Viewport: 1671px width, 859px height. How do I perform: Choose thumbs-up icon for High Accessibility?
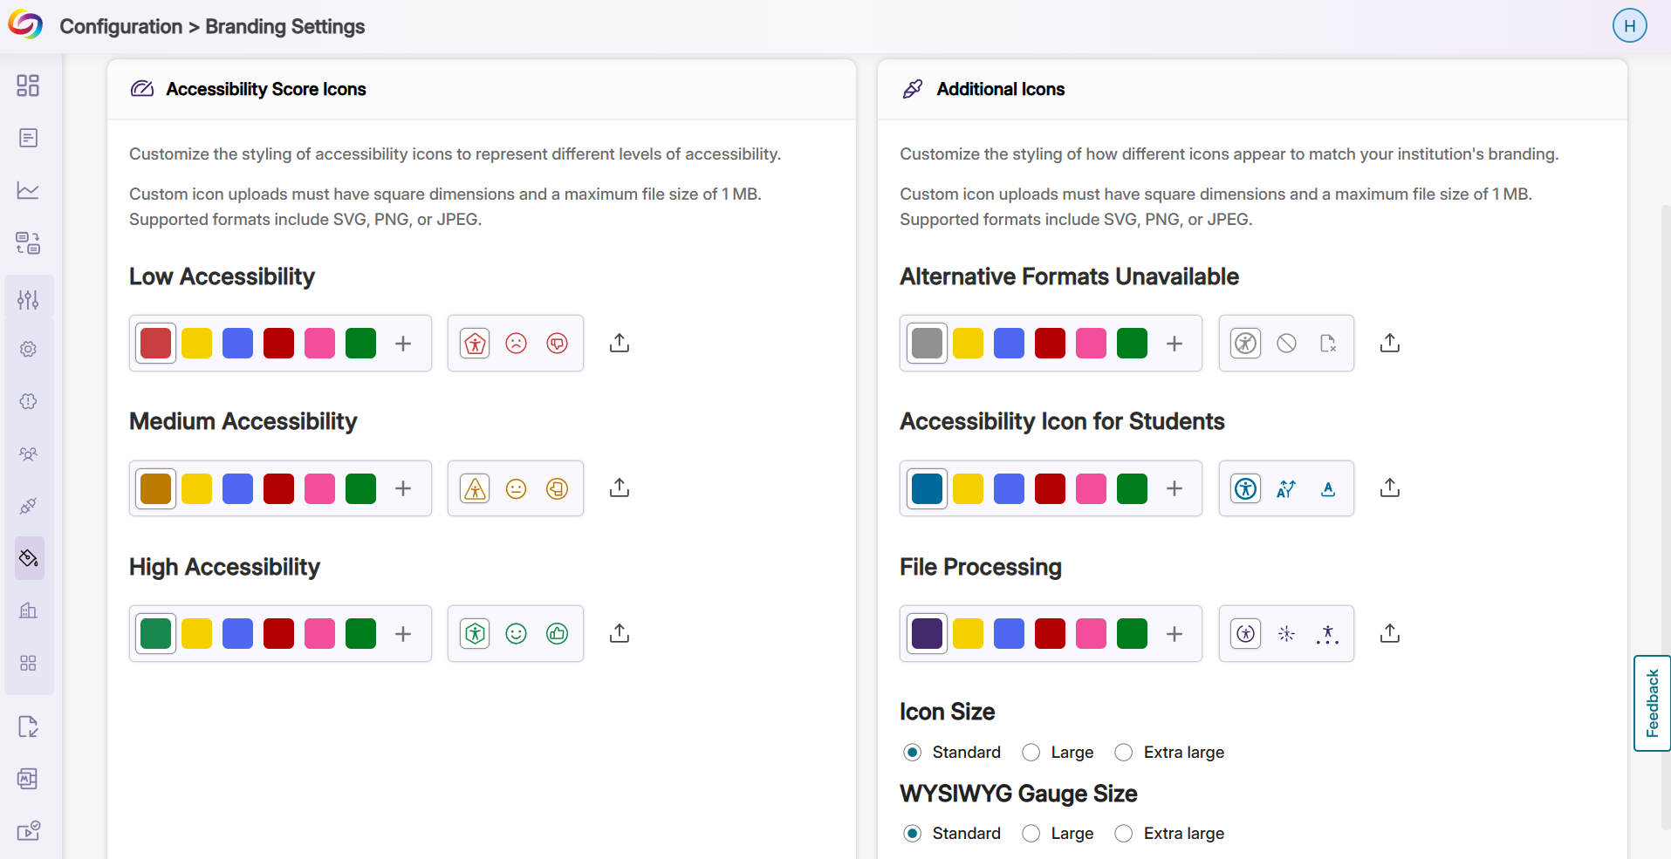point(557,634)
